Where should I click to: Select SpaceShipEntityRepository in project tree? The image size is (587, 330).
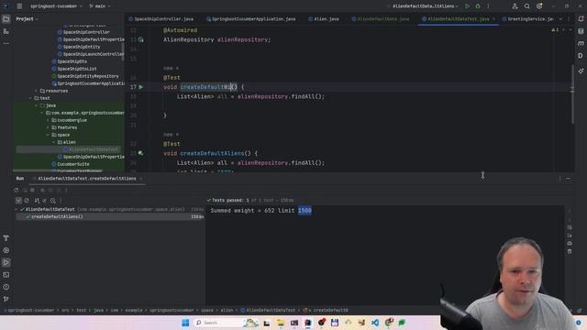pyautogui.click(x=88, y=76)
